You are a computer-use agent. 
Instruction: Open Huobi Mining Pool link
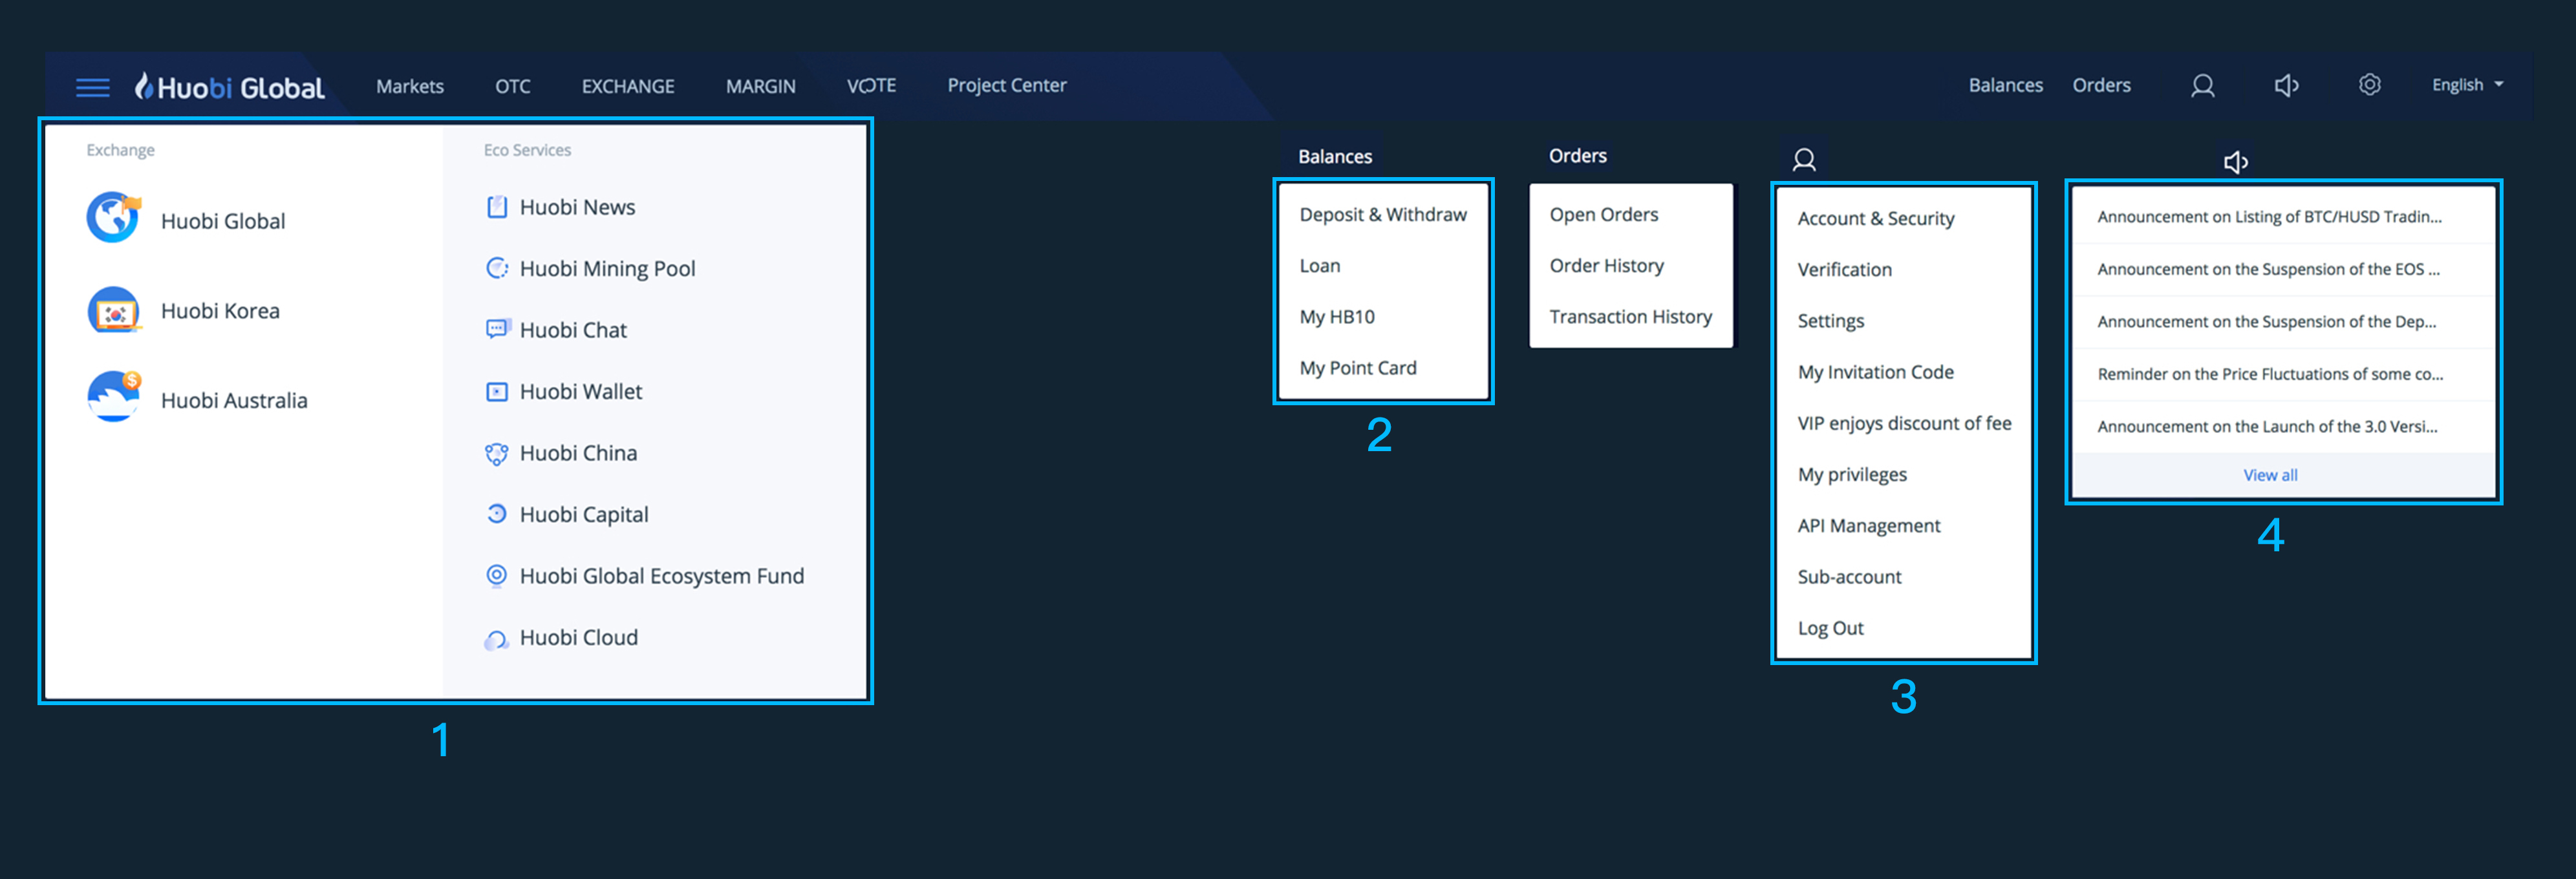click(607, 268)
